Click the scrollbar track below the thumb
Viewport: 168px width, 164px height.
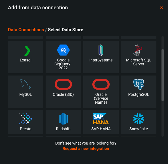[163, 119]
